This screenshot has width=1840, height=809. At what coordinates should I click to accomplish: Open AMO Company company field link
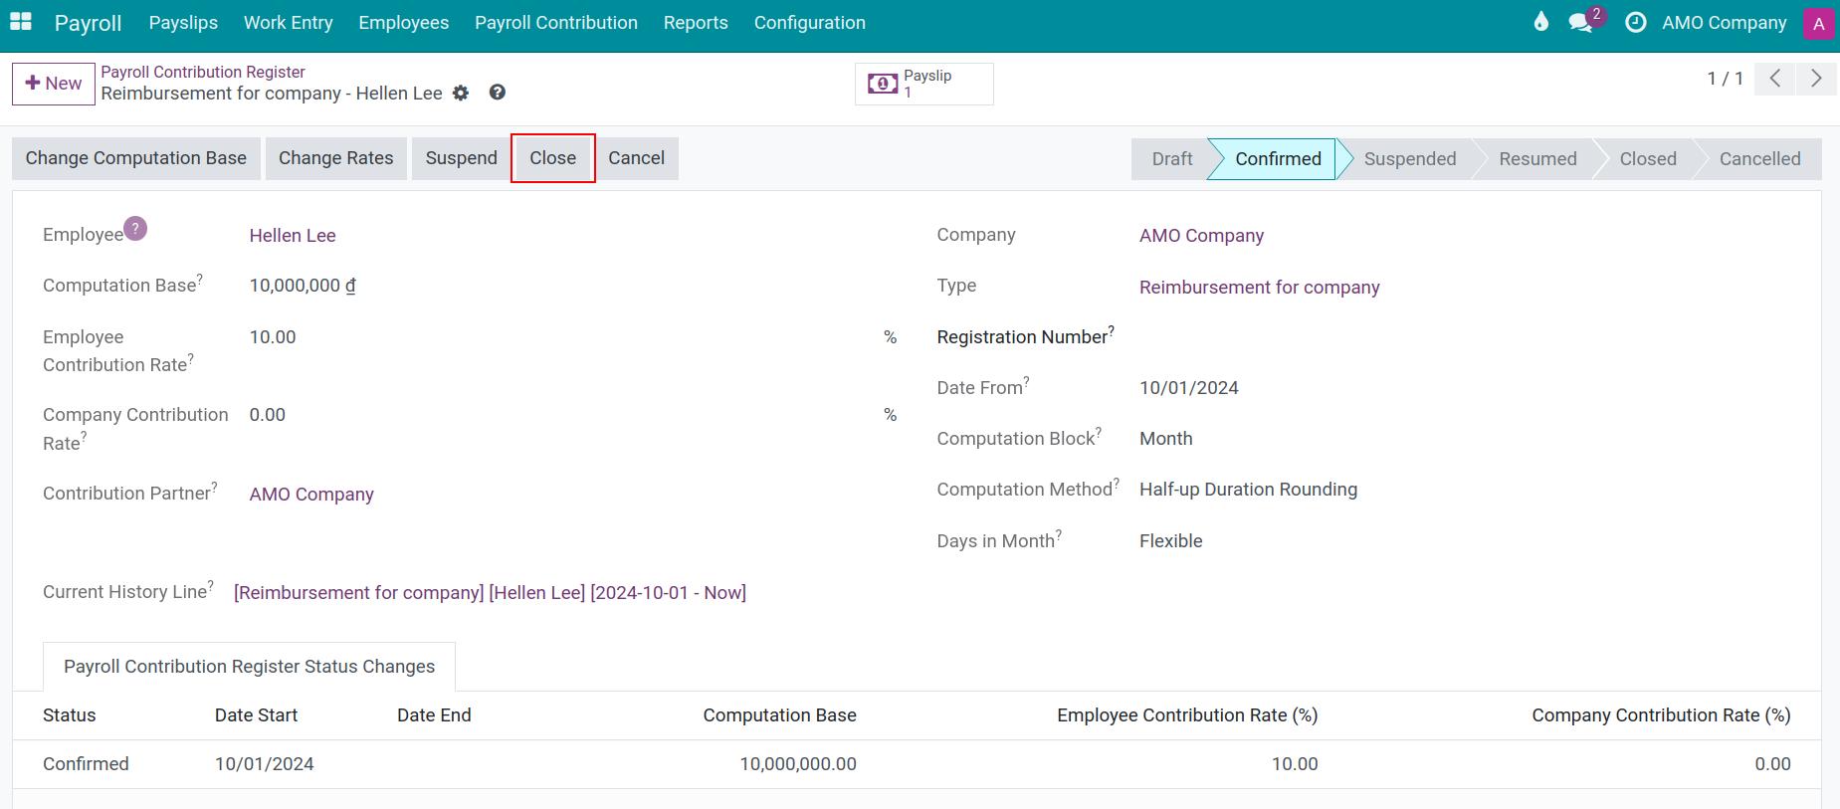pos(1201,236)
